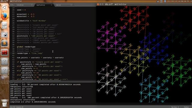Close the GLUT Window with red button
The width and height of the screenshot is (192, 108).
click(98, 4)
